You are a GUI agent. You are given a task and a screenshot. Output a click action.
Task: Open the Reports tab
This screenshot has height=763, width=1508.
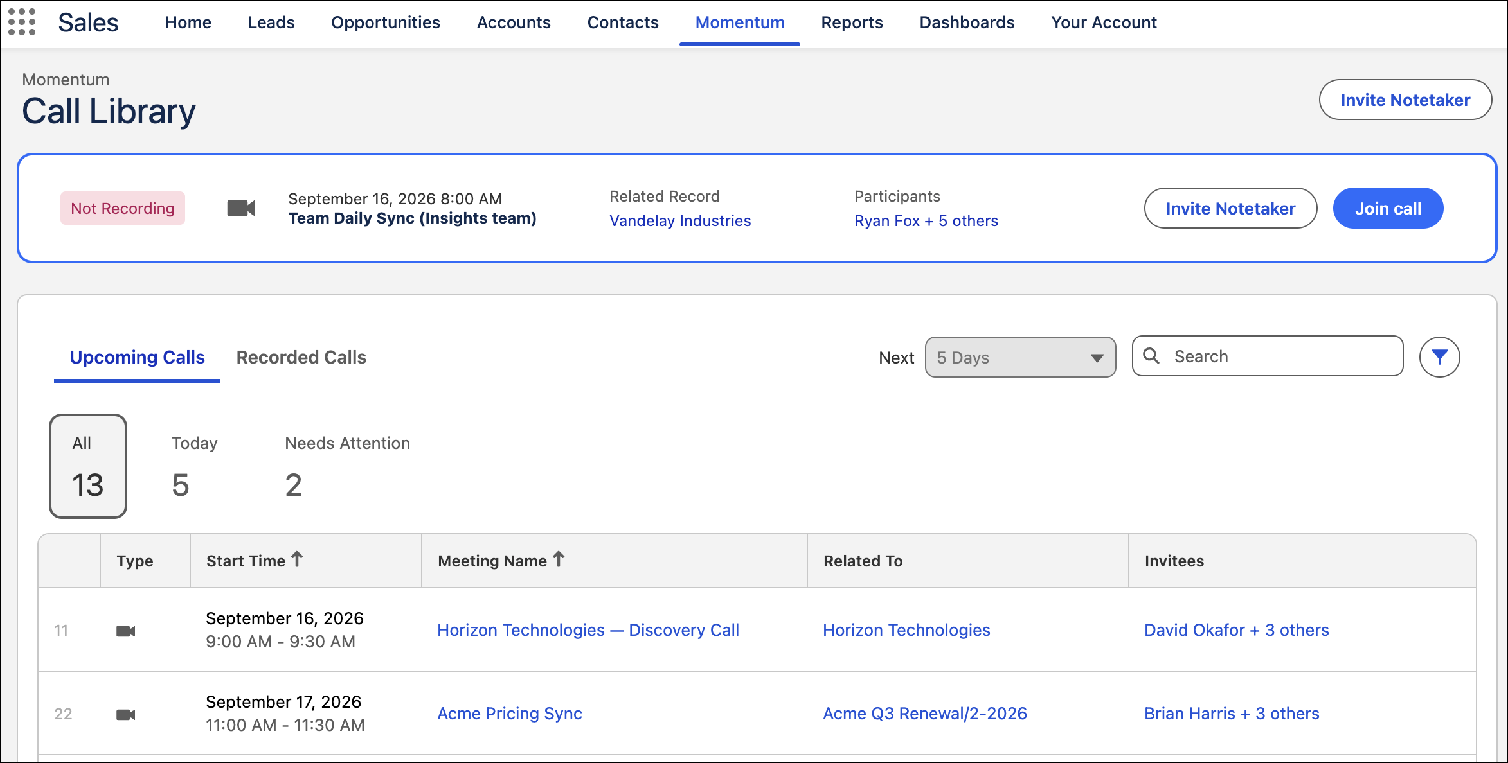[x=852, y=22]
